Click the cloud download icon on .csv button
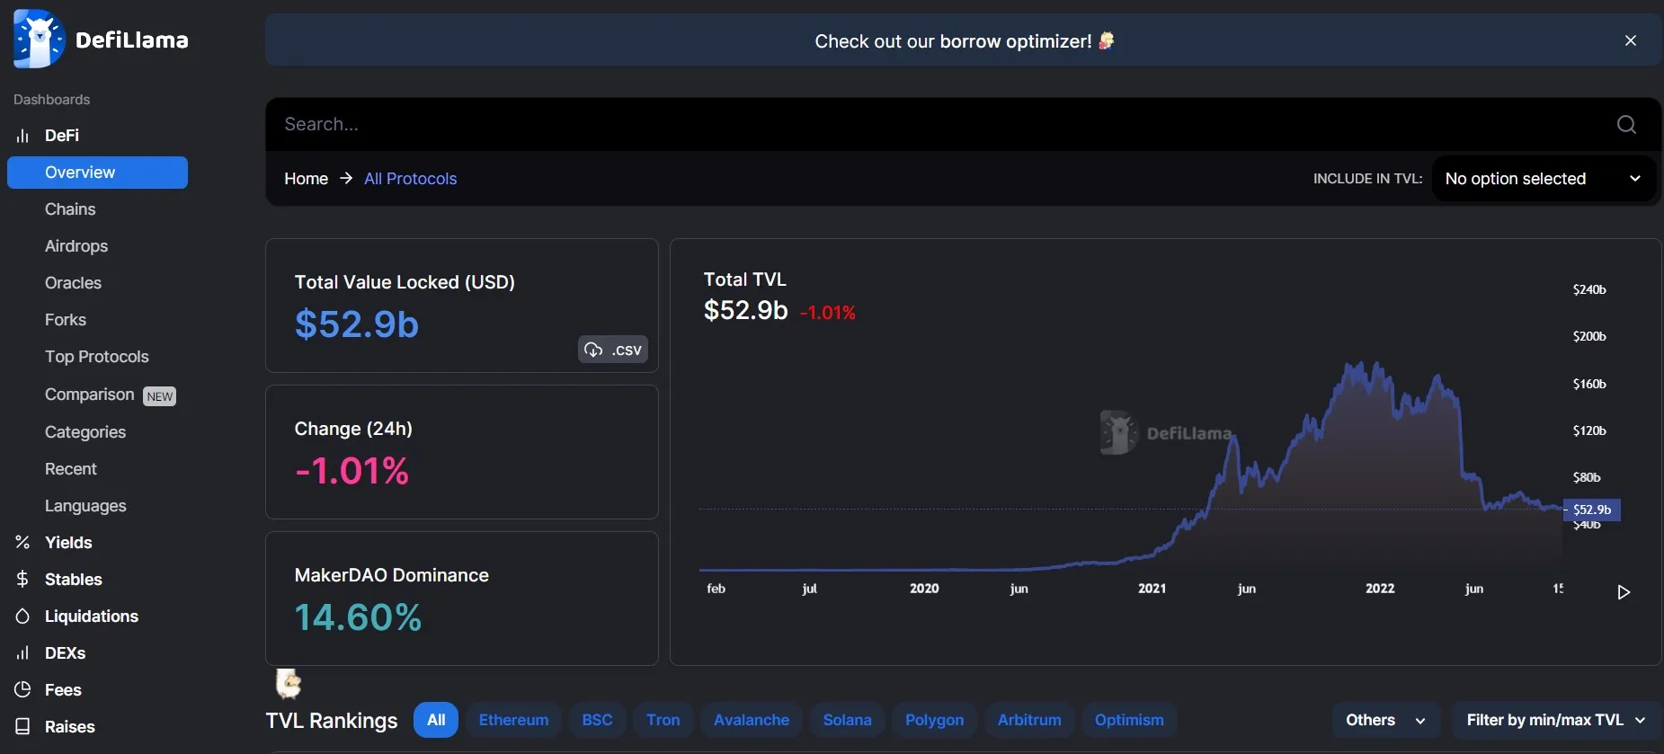 (593, 350)
